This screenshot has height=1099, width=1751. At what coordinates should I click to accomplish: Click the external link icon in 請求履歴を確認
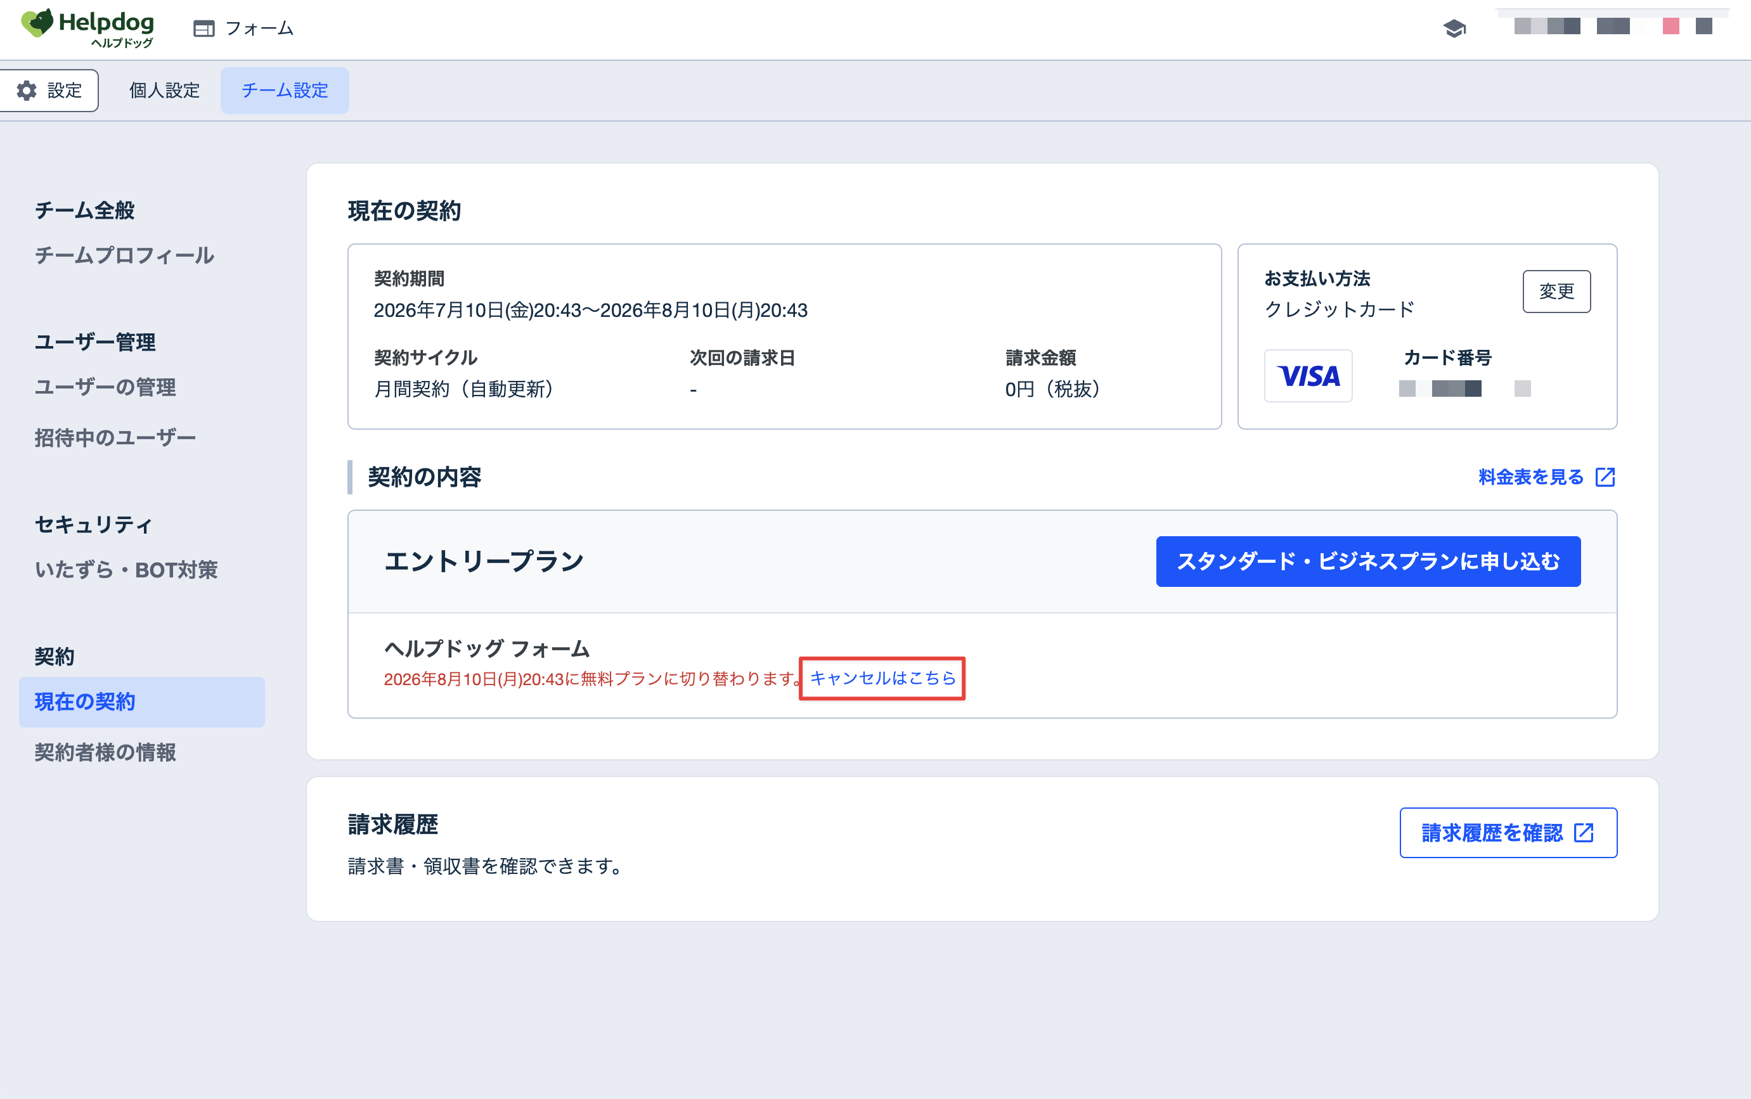click(x=1583, y=833)
